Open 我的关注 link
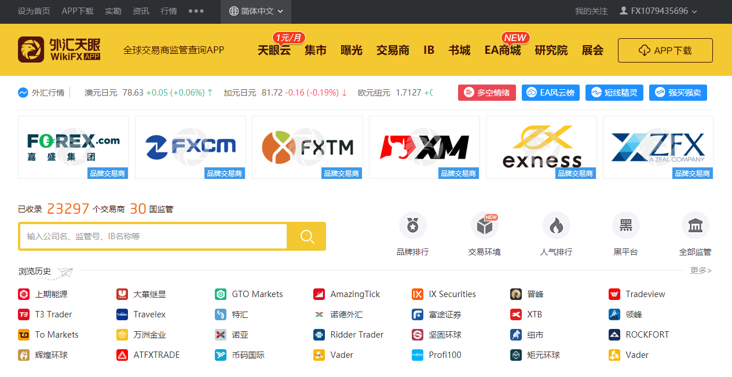 (x=591, y=11)
